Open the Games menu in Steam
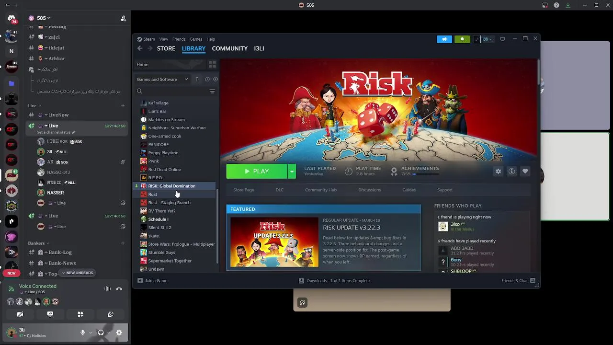 [196, 39]
